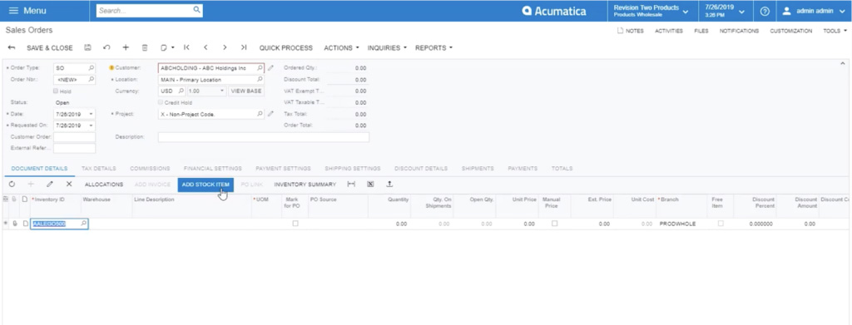Go back using the left arrow icon

coord(12,47)
